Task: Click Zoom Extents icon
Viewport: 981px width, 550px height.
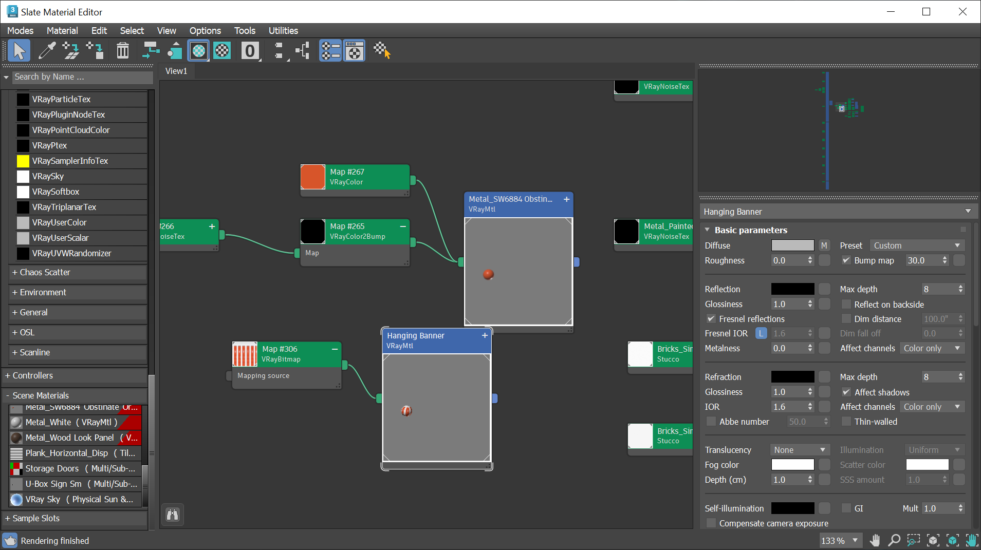Action: 933,540
